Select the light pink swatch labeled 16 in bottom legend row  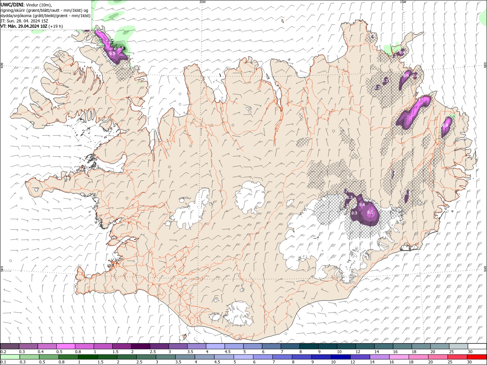(x=399, y=357)
